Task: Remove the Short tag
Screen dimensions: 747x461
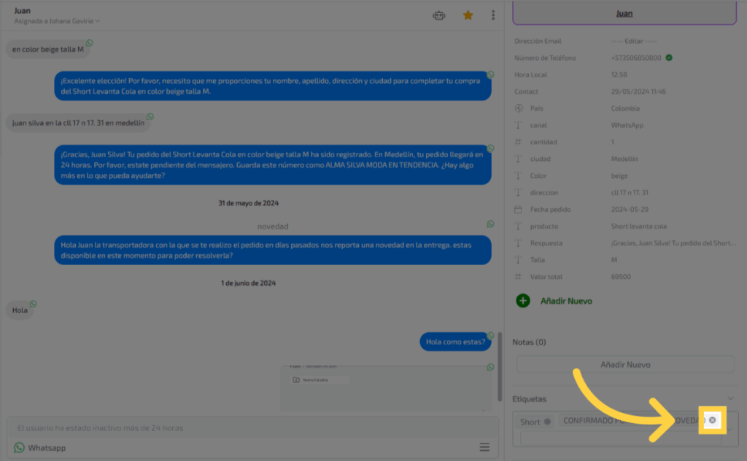Action: 548,422
